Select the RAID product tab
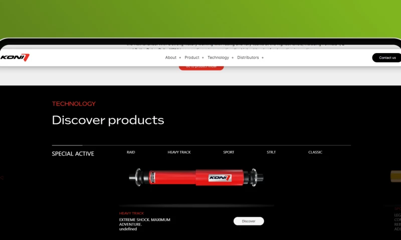 pos(131,152)
